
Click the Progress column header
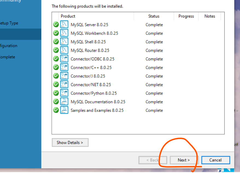coord(186,16)
